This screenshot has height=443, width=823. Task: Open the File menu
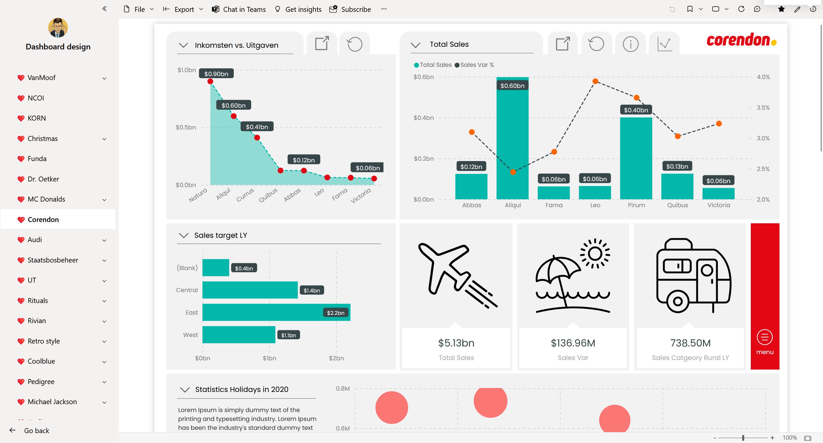click(x=138, y=9)
